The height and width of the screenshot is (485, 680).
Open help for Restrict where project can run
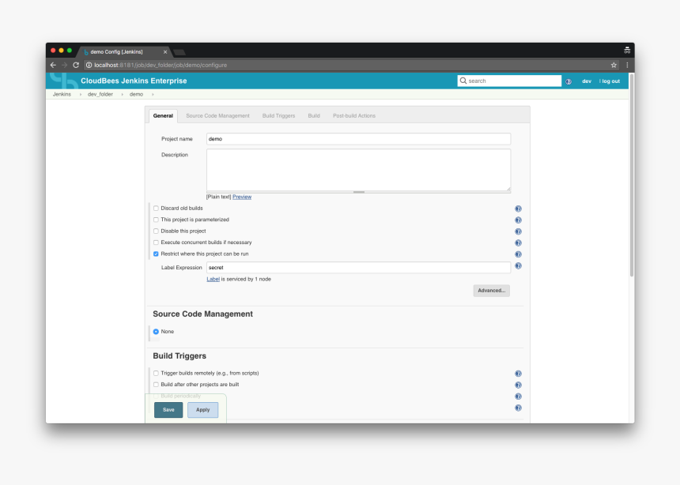[518, 254]
